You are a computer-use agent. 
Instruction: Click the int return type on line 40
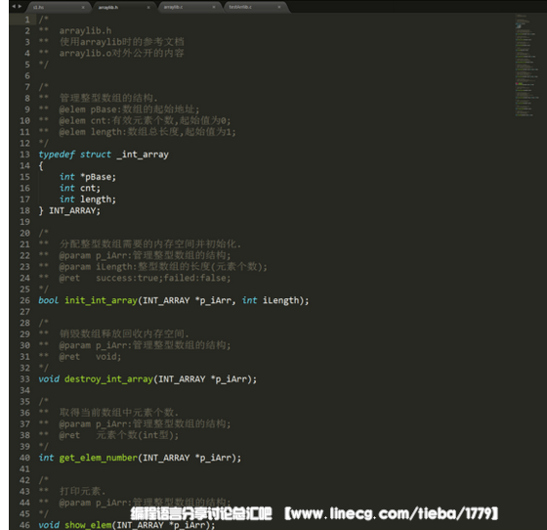coord(46,458)
